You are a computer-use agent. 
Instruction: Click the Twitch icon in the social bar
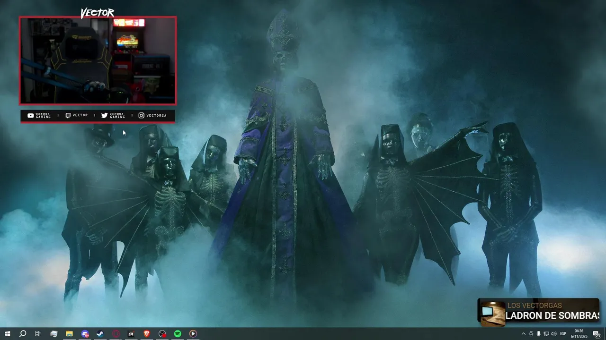click(68, 115)
